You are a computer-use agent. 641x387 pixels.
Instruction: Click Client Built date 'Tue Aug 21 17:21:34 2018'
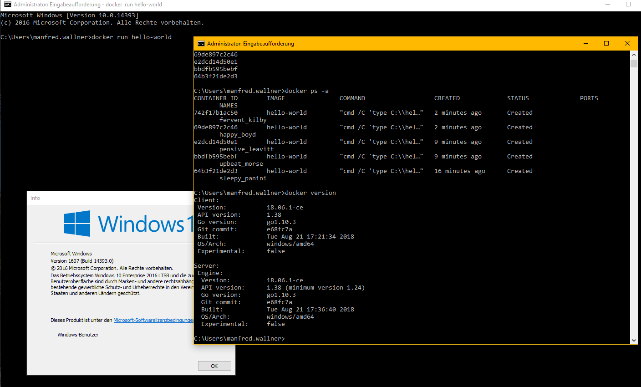(x=310, y=237)
